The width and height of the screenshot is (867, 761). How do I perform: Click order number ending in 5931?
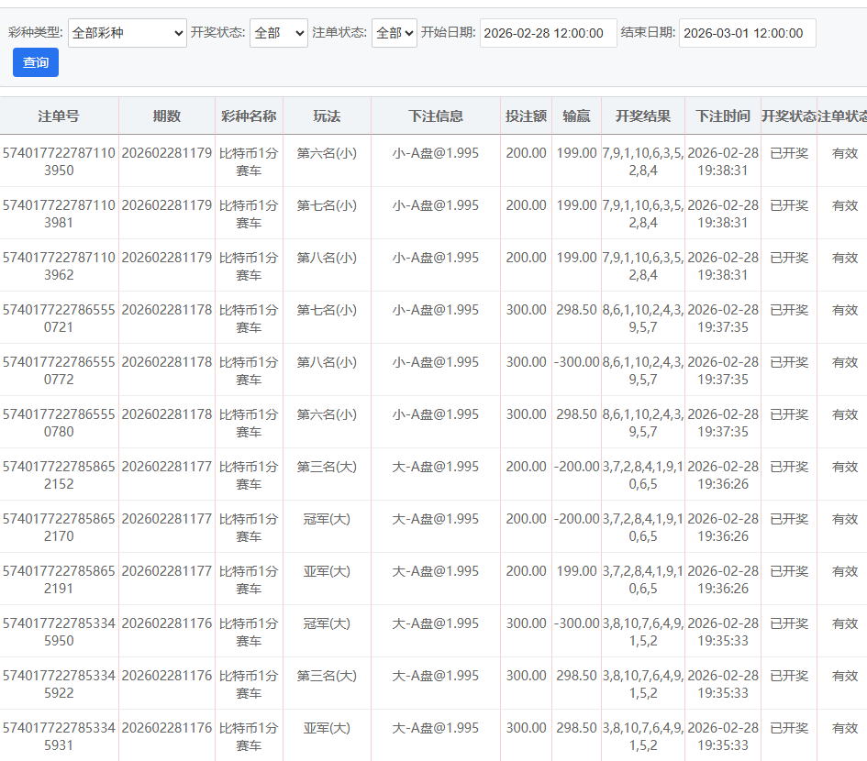click(x=59, y=736)
